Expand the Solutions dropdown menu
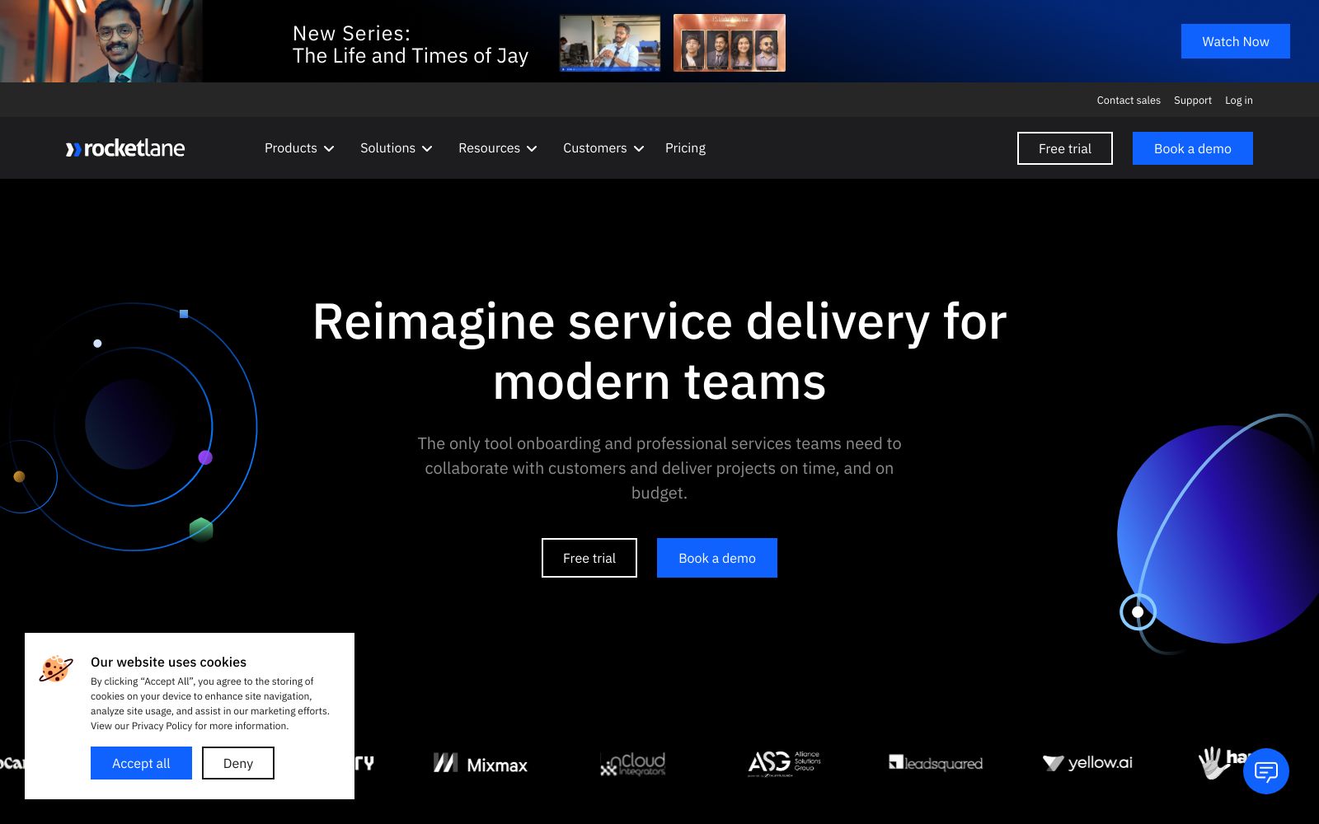This screenshot has width=1319, height=824. click(x=396, y=148)
